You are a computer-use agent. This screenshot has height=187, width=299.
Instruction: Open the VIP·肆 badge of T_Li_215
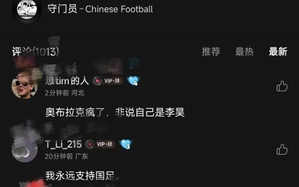pyautogui.click(x=105, y=144)
